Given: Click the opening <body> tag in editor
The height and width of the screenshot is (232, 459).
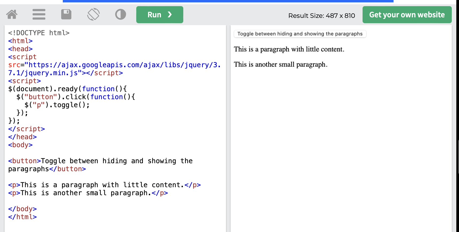Looking at the screenshot, I should click(20, 145).
